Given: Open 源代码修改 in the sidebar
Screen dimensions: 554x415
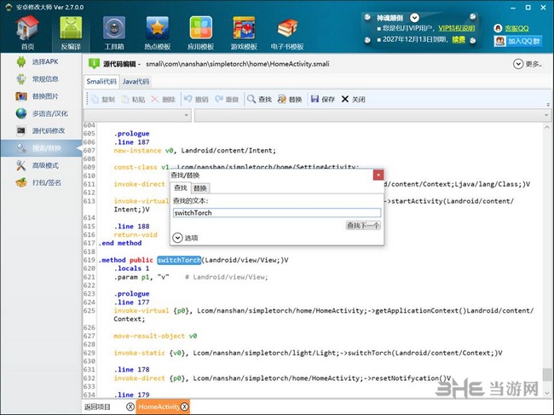Looking at the screenshot, I should tap(41, 130).
